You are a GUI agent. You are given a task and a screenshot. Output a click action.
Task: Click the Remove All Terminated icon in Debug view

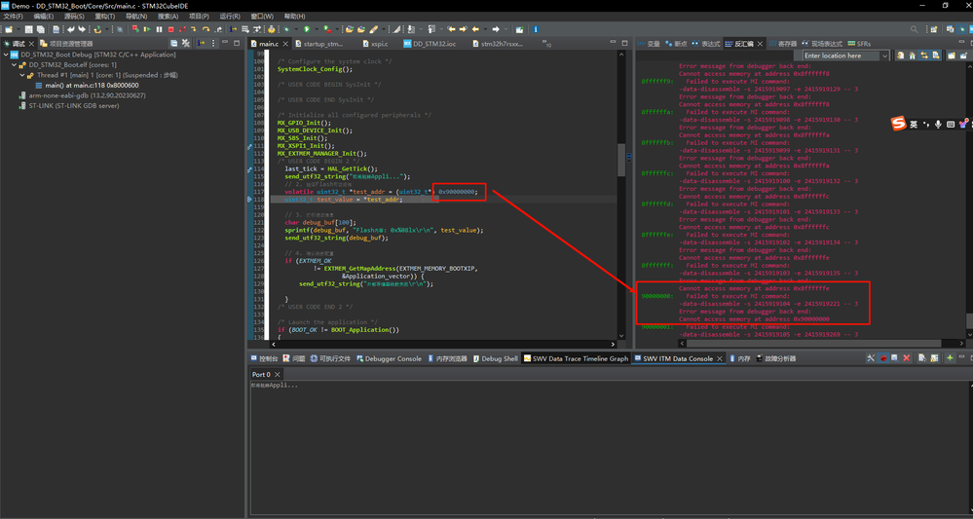point(185,44)
